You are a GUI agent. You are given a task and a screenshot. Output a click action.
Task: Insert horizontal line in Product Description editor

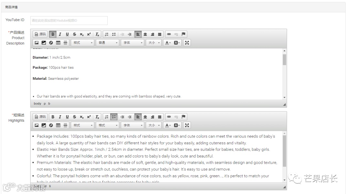coord(65,43)
